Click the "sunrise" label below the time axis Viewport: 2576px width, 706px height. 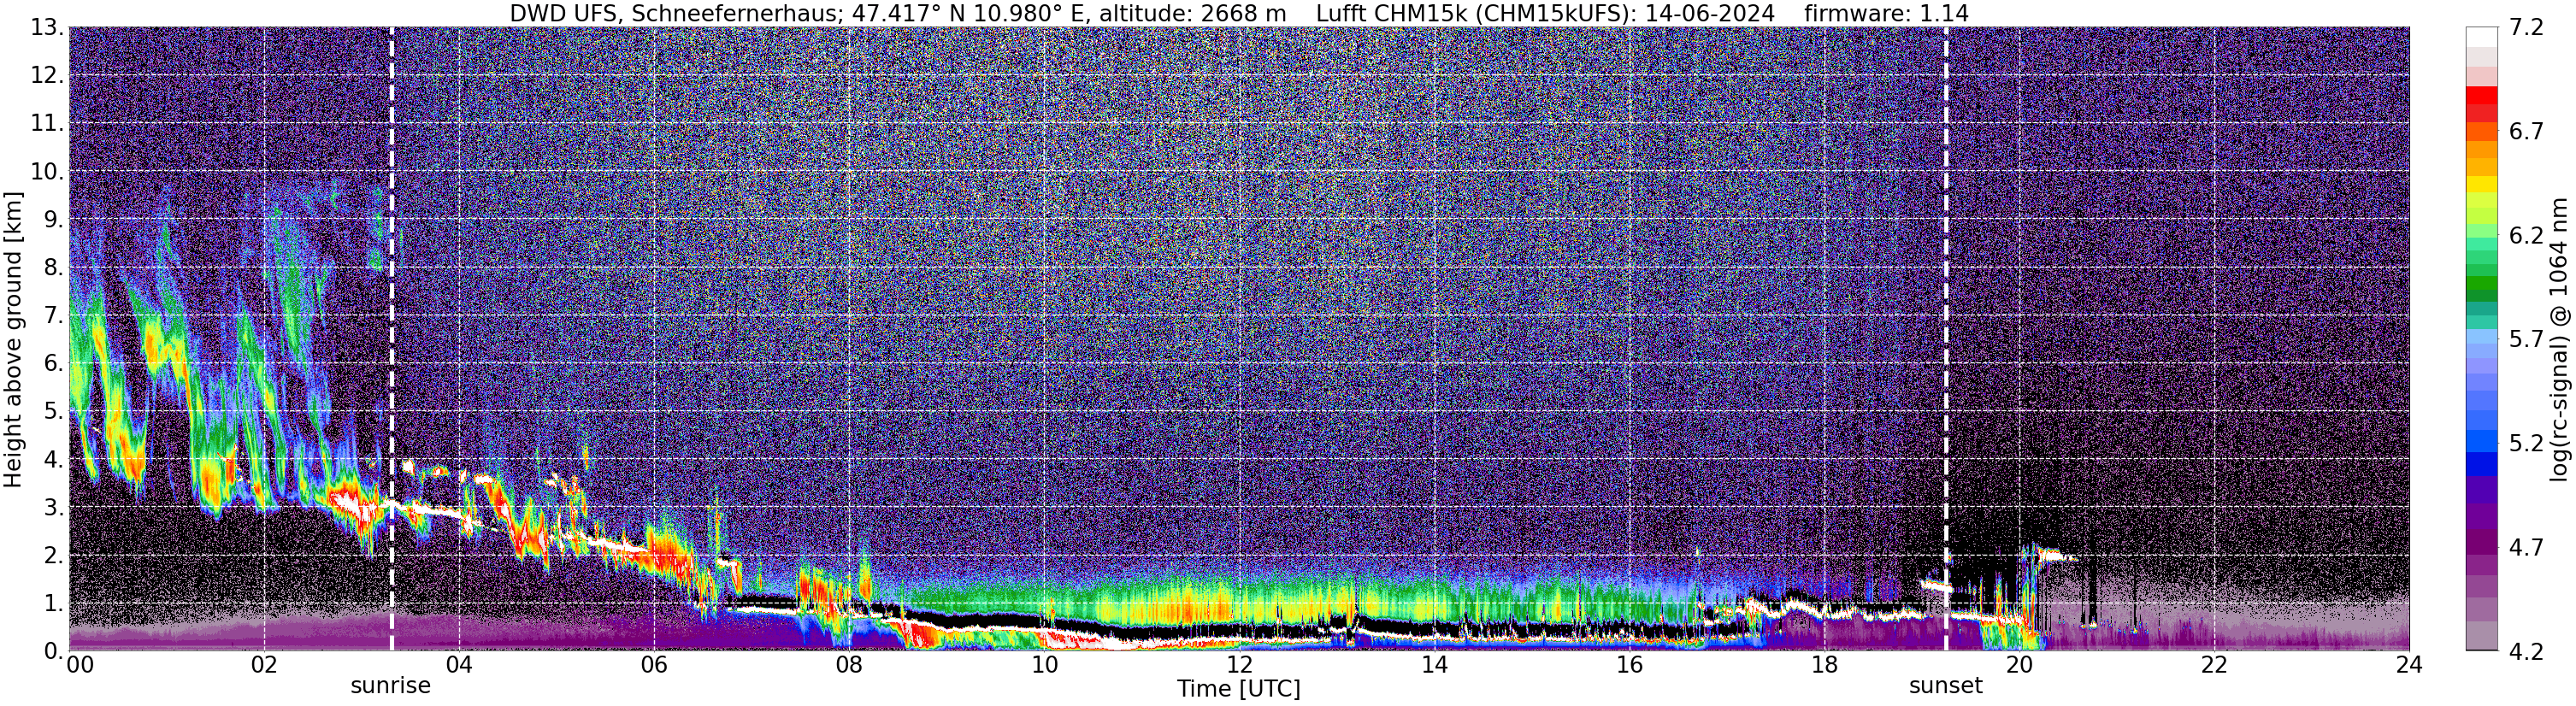391,686
